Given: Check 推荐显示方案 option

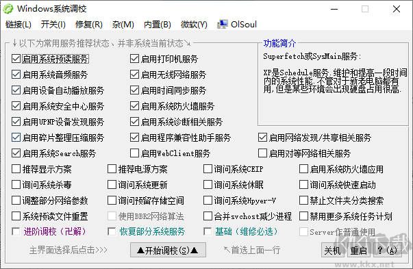Looking at the screenshot, I should click(16, 169).
